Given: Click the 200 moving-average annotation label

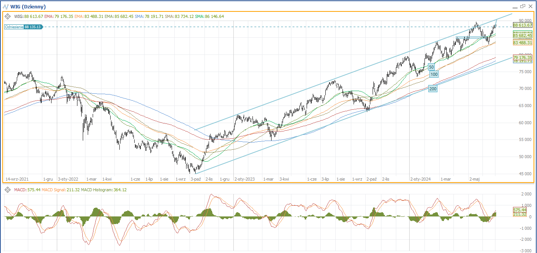Looking at the screenshot, I should (432, 89).
